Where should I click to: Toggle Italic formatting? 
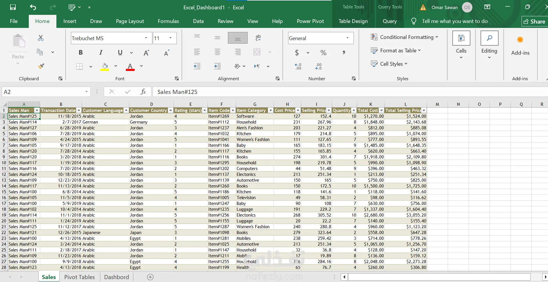point(101,53)
